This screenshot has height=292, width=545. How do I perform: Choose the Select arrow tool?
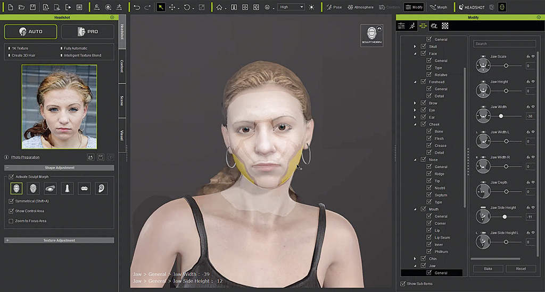coord(161,7)
